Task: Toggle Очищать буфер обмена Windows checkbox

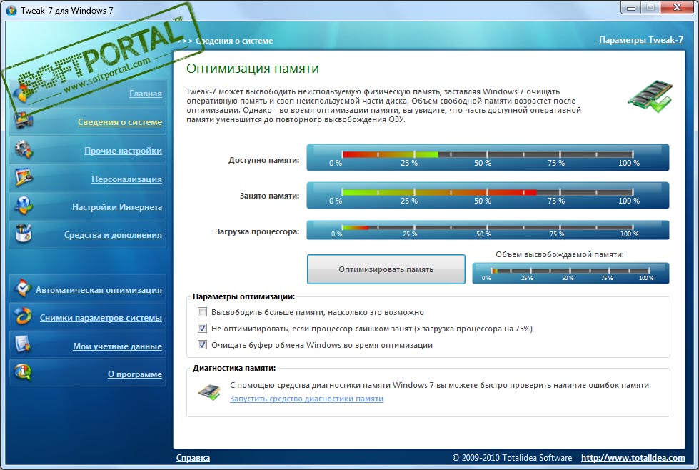Action: (202, 345)
